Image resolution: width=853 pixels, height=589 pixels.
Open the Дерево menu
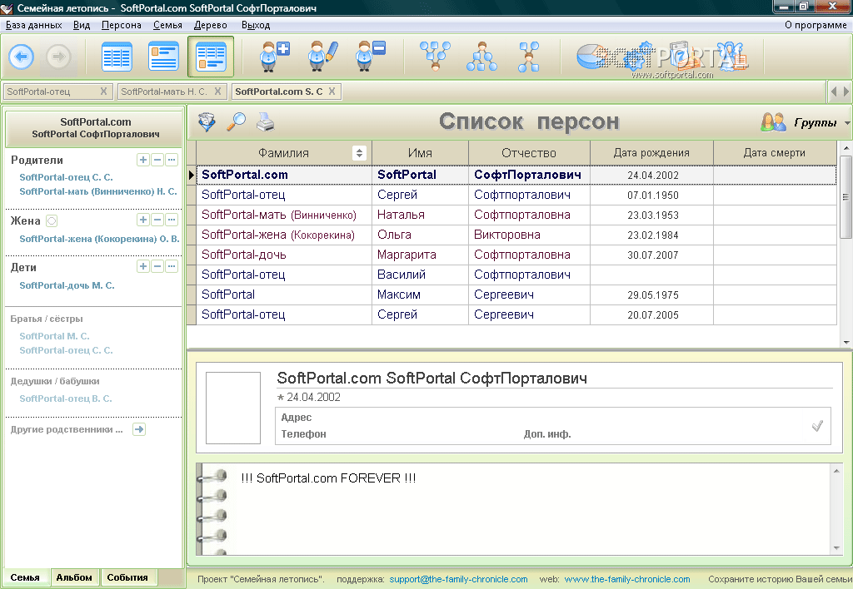(211, 25)
